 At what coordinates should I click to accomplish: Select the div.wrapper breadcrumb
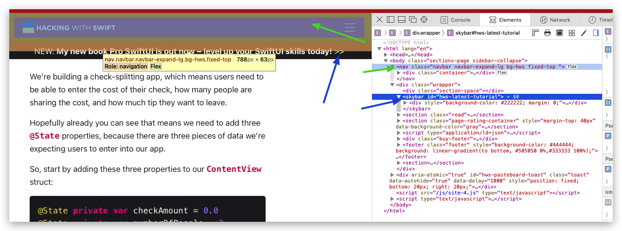coord(422,33)
